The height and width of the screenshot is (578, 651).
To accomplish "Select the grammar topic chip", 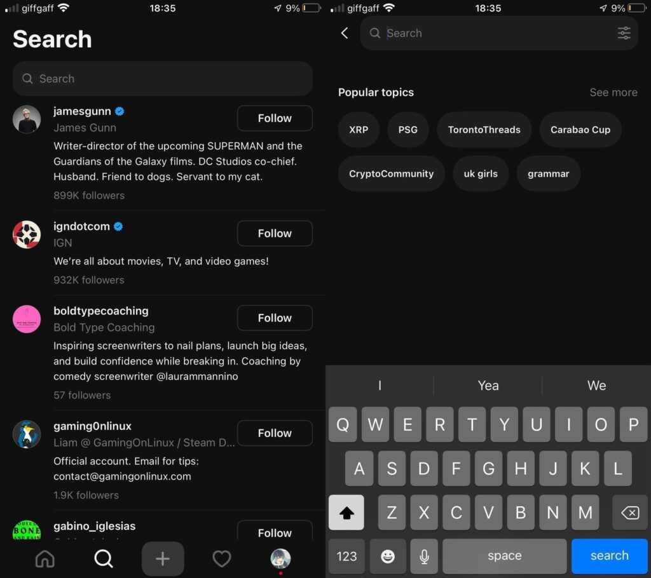I will coord(549,173).
